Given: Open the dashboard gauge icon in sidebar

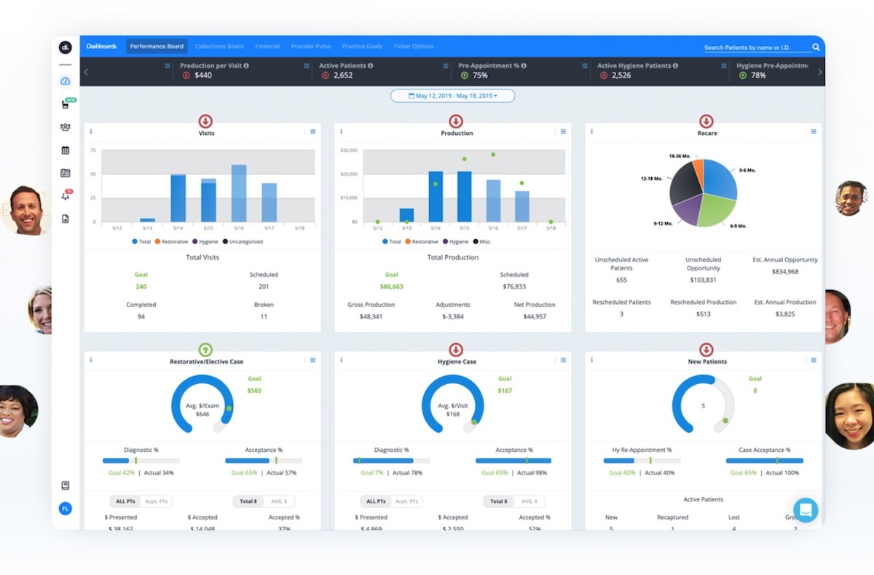Looking at the screenshot, I should coord(65,81).
